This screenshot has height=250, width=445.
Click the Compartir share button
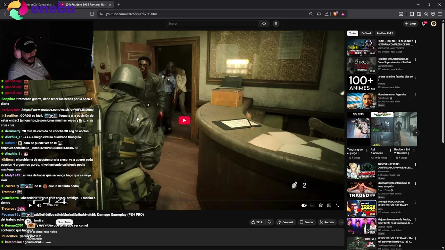[285, 222]
